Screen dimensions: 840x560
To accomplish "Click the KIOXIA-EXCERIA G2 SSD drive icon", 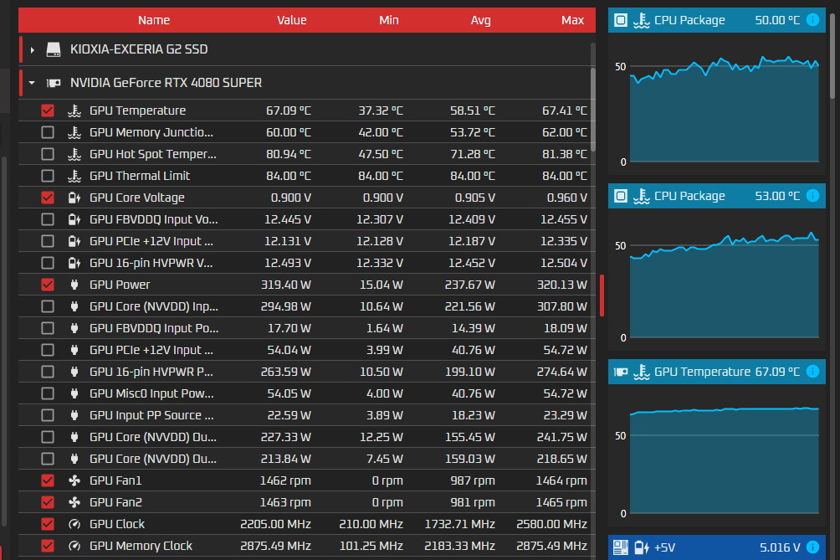I will tap(53, 50).
